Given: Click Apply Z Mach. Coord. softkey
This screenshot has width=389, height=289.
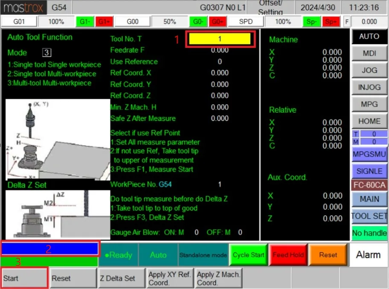Looking at the screenshot, I should 218,278.
